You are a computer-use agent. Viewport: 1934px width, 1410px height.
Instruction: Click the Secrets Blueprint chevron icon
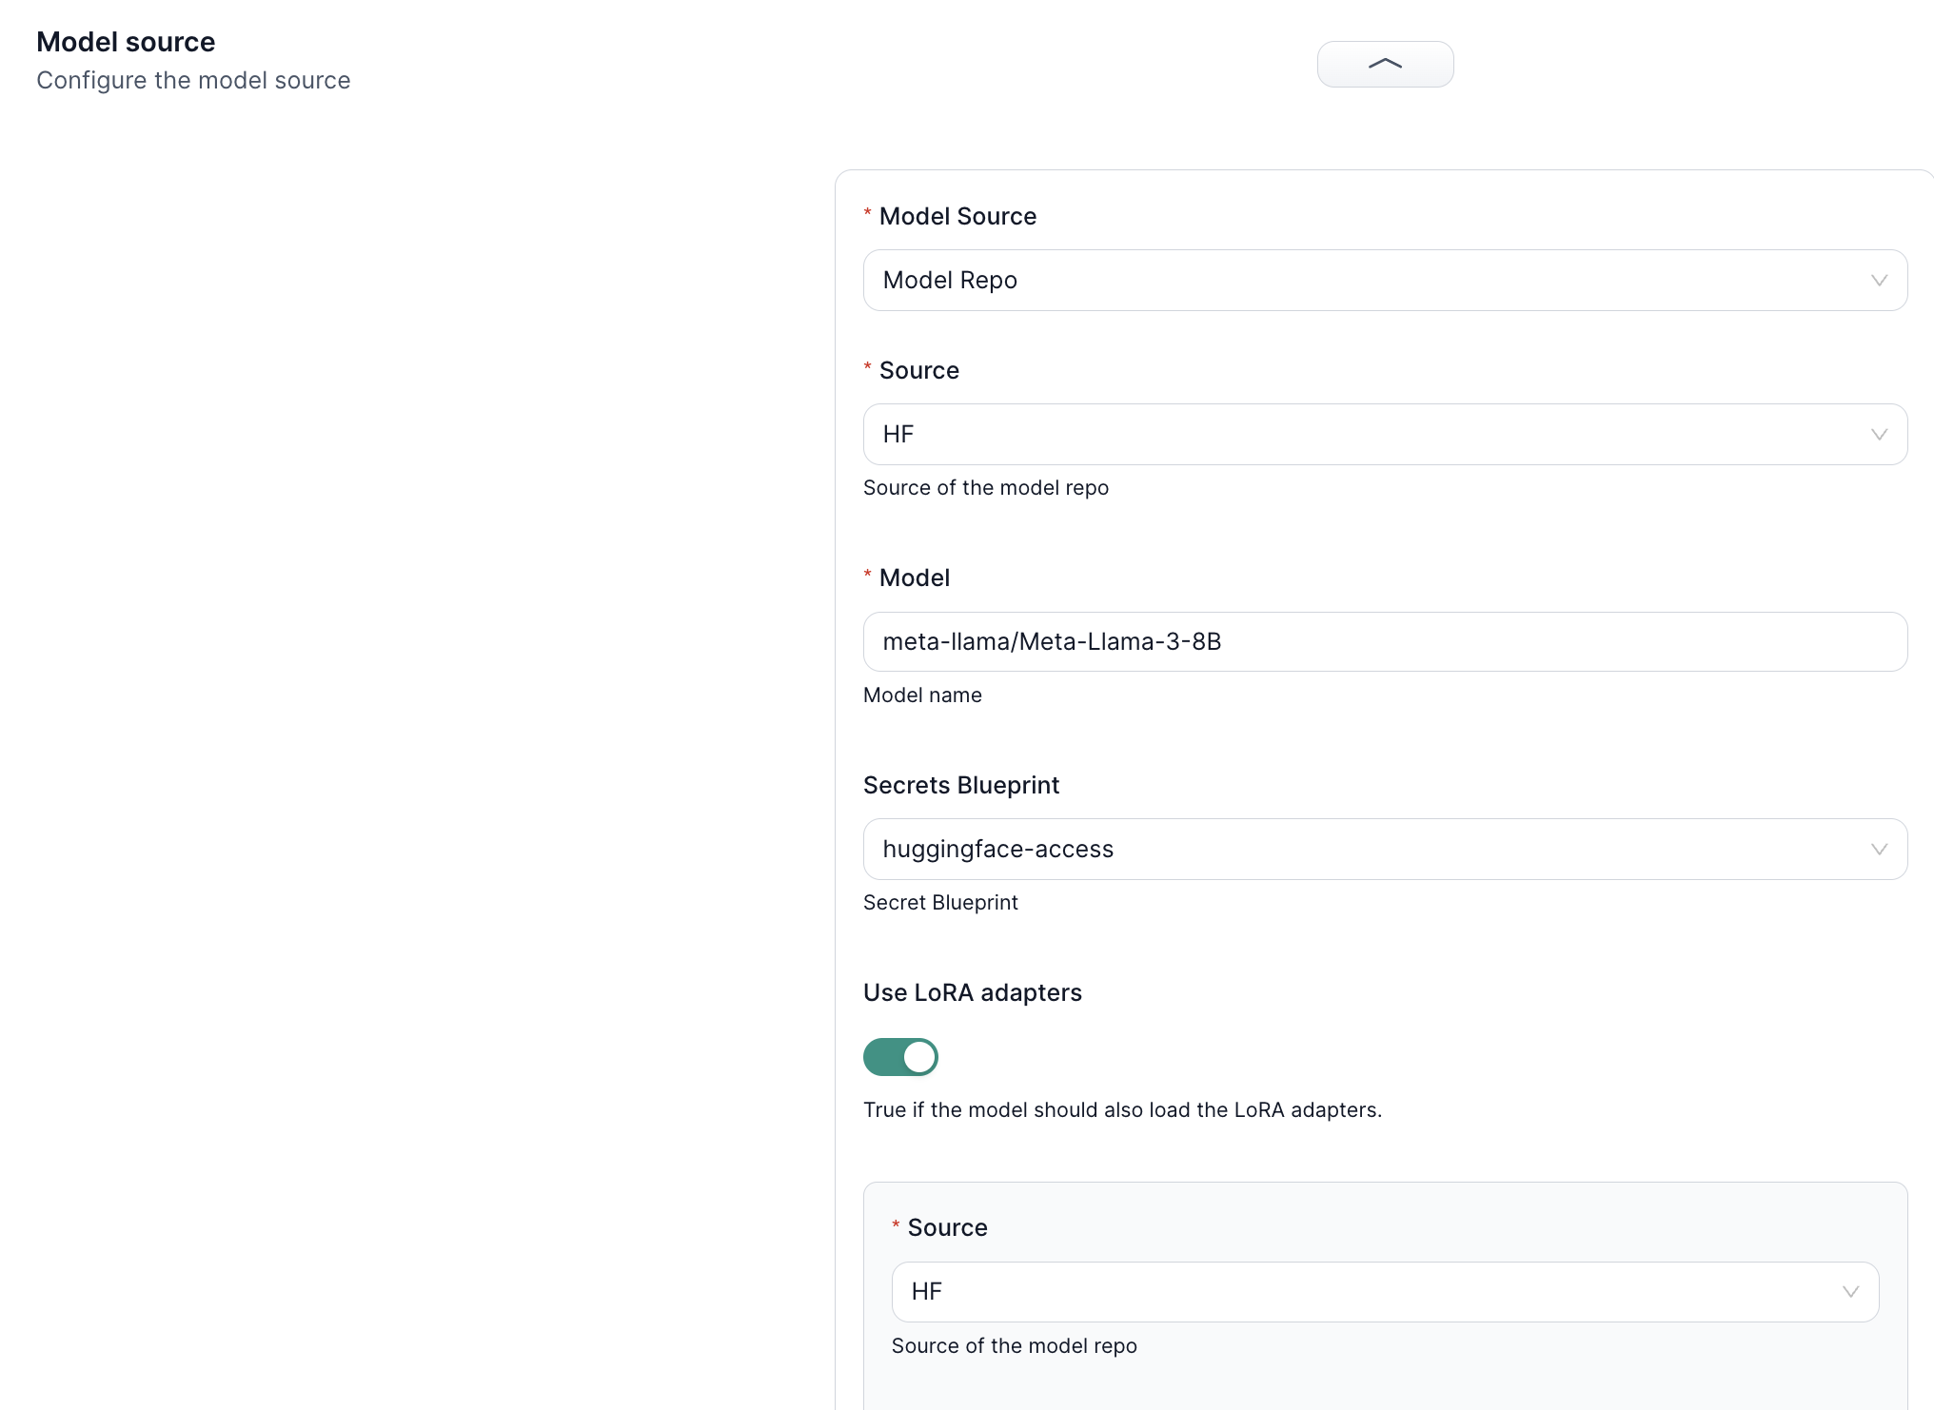1879,849
